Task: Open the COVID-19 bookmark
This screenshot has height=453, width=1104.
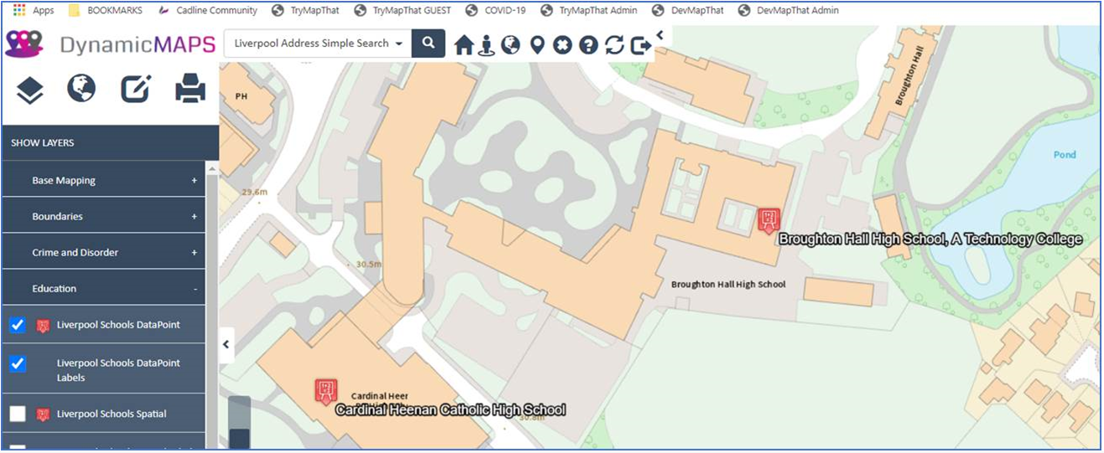Action: coord(496,10)
